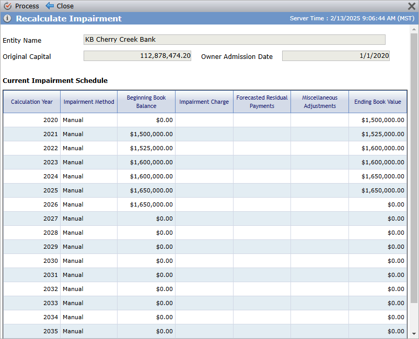Click $1,600,000.00 ending value in 2022 row
This screenshot has height=339, width=419.
click(382, 148)
